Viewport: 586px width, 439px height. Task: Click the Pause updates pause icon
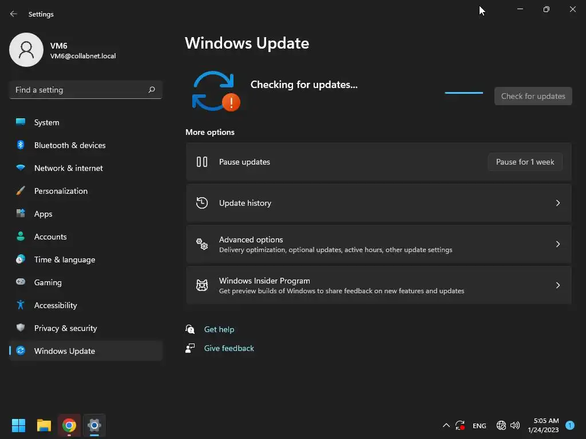pos(202,162)
